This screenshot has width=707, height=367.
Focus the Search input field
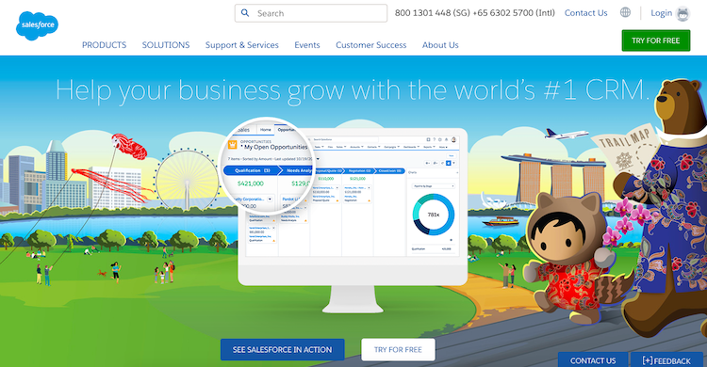pyautogui.click(x=311, y=13)
